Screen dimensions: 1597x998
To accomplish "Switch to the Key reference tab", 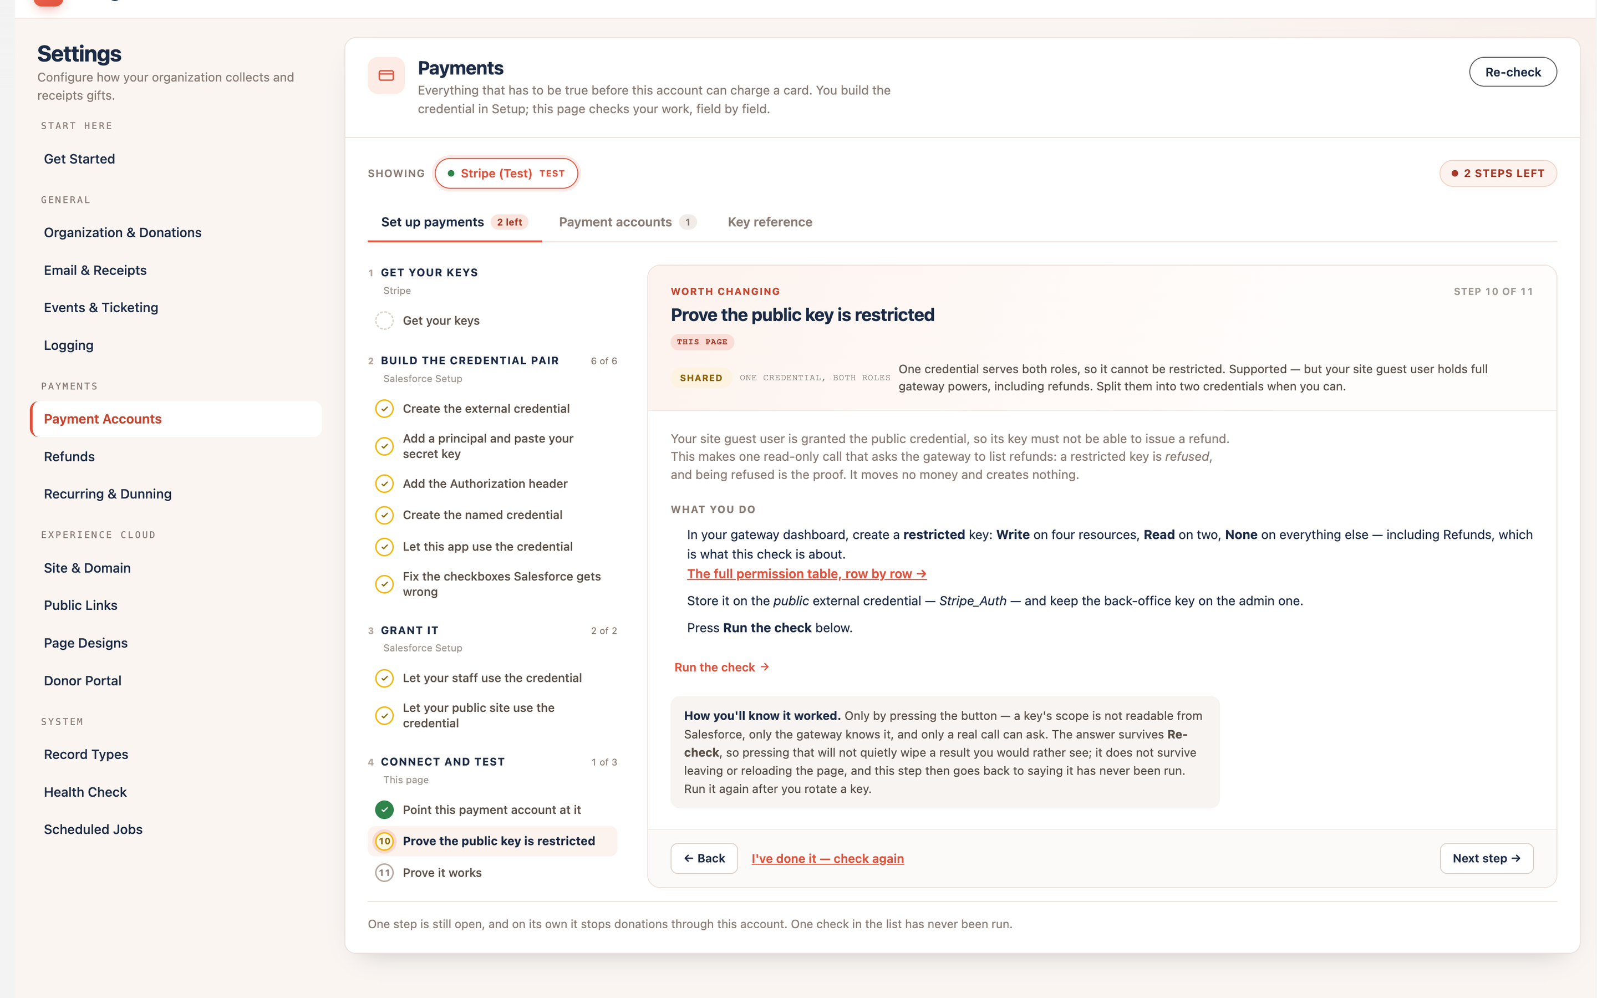I will pos(770,222).
